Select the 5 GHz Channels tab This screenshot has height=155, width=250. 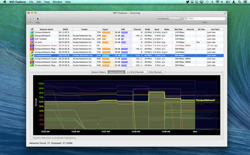(x=155, y=72)
